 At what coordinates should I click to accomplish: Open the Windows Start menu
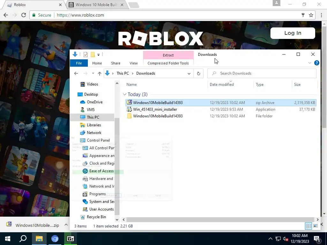[x=8, y=239]
